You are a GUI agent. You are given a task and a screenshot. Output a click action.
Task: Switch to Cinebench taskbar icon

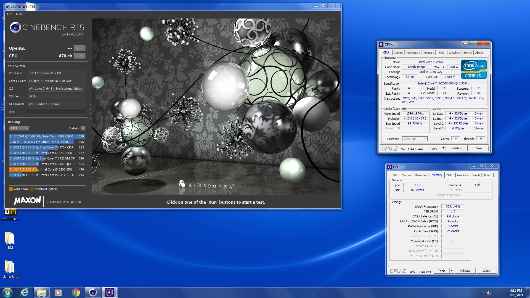point(93,292)
